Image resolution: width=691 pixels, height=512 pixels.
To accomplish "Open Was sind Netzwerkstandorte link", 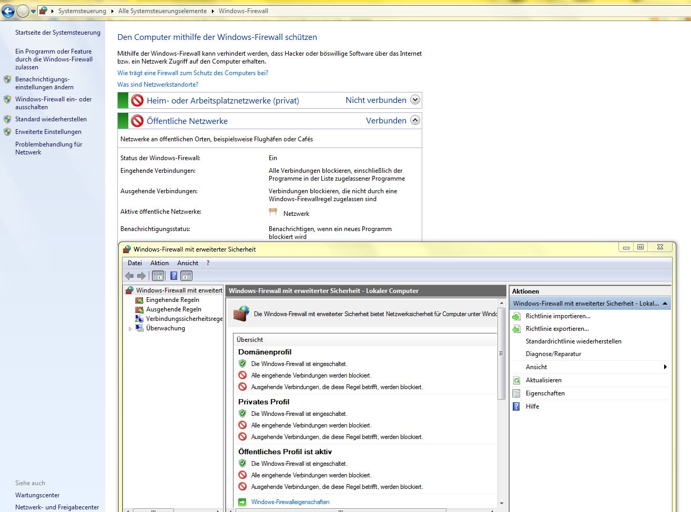I will [x=158, y=85].
